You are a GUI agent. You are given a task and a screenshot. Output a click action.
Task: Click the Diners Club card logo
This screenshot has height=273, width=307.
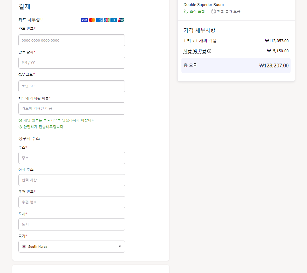point(114,20)
